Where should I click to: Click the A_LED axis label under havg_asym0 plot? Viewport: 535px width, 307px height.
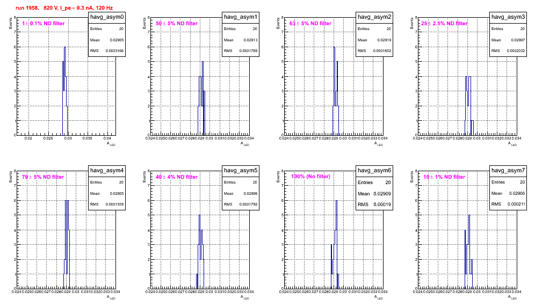pos(111,144)
